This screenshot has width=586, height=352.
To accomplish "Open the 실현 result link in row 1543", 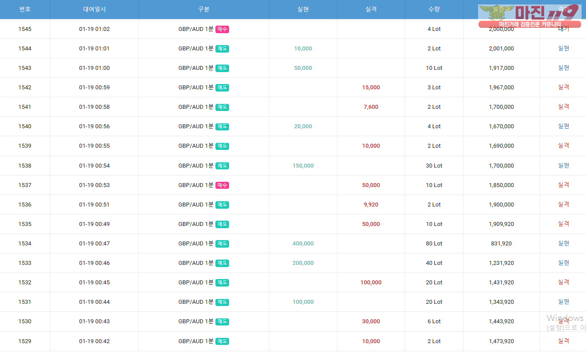I will (x=563, y=68).
